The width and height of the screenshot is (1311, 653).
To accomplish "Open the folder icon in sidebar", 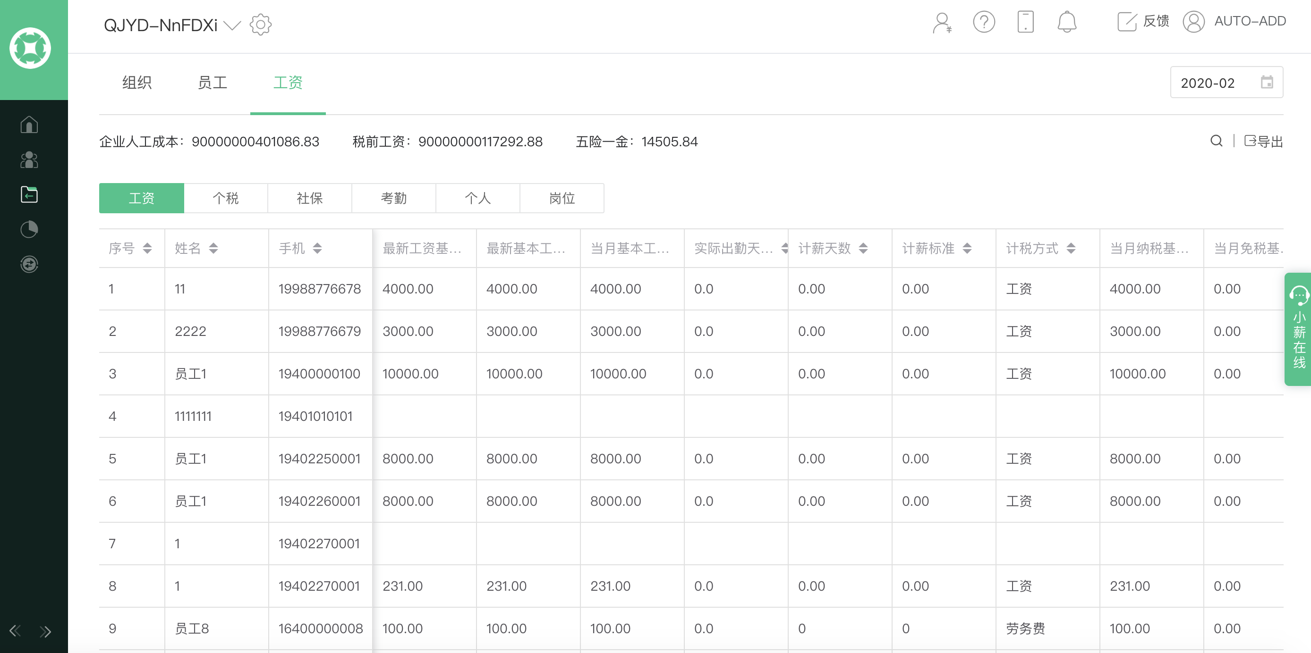I will [29, 194].
